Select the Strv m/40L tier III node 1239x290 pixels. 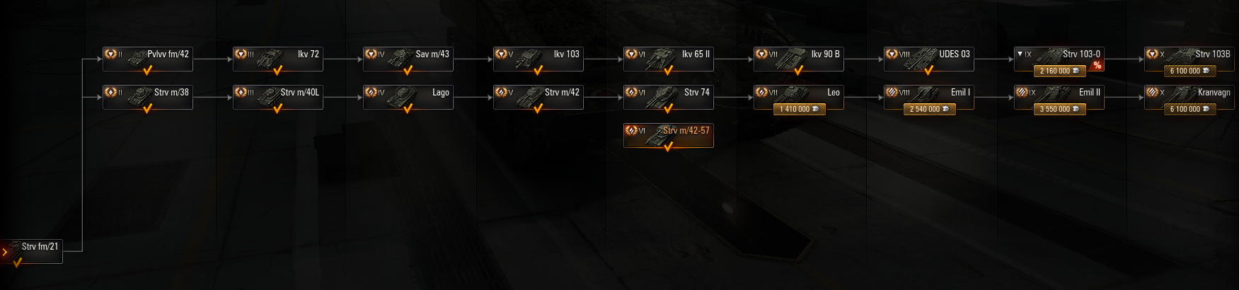278,98
